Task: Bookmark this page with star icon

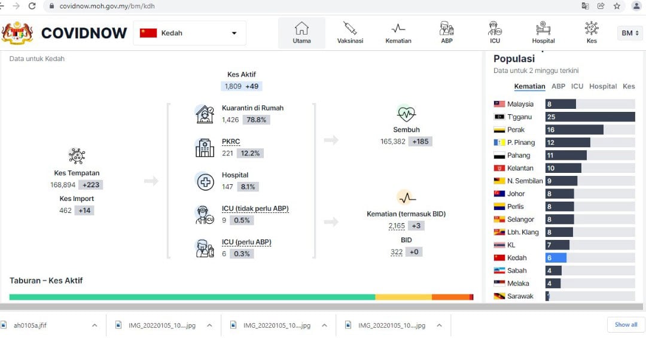Action: [x=617, y=6]
